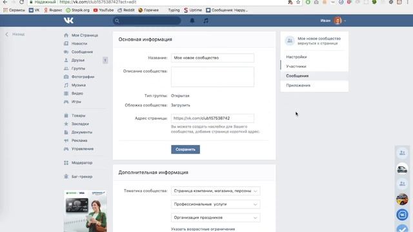Open Группы in left sidebar
Screen dimensions: 413x232
[x=78, y=68]
